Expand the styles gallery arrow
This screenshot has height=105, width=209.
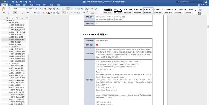[x=195, y=10]
